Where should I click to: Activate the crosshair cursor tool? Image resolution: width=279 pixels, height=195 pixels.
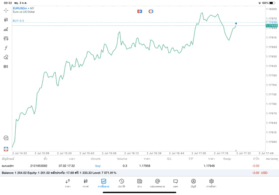click(x=6, y=10)
